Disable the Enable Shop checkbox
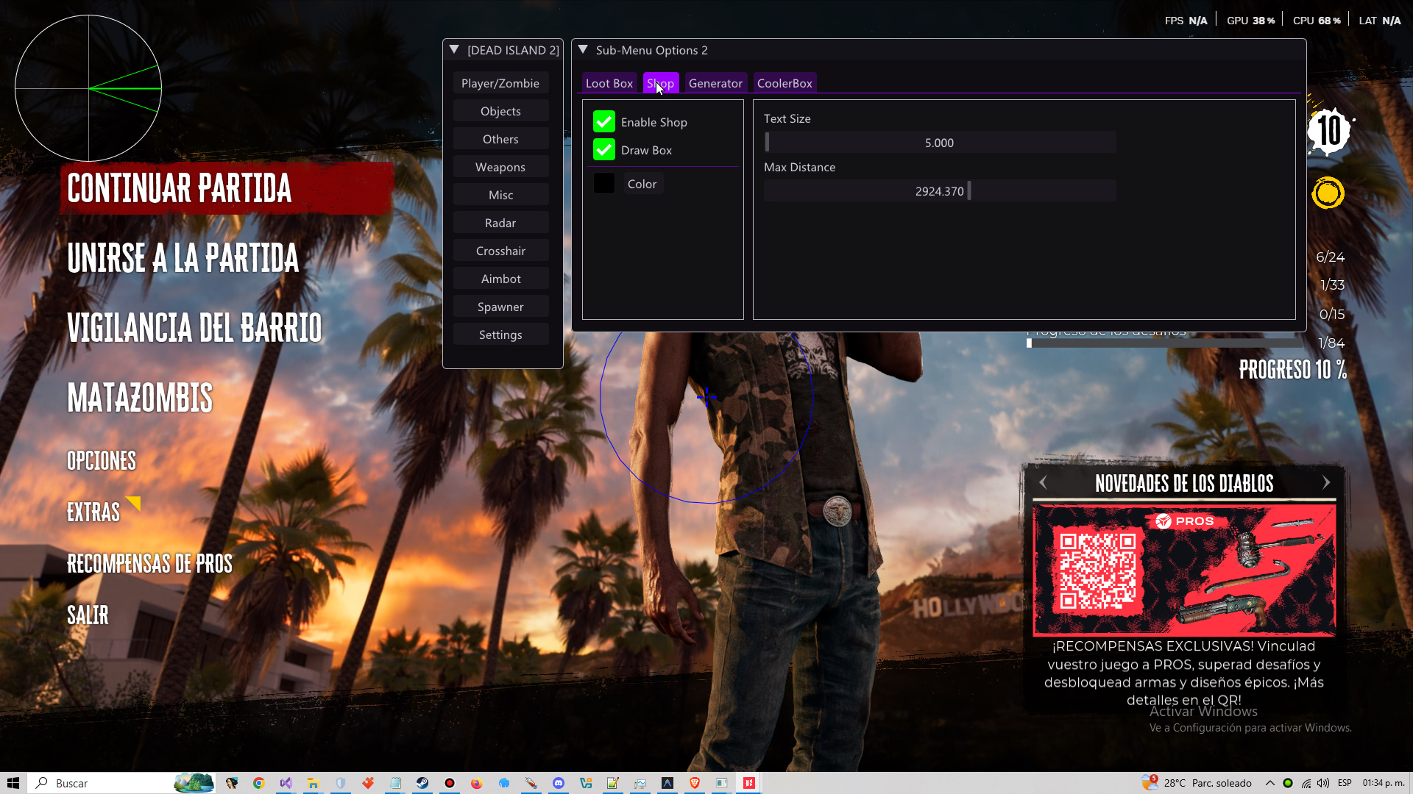Viewport: 1413px width, 794px height. [604, 121]
